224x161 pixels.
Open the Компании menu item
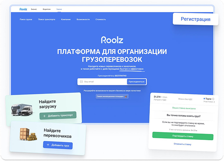coord(66,19)
